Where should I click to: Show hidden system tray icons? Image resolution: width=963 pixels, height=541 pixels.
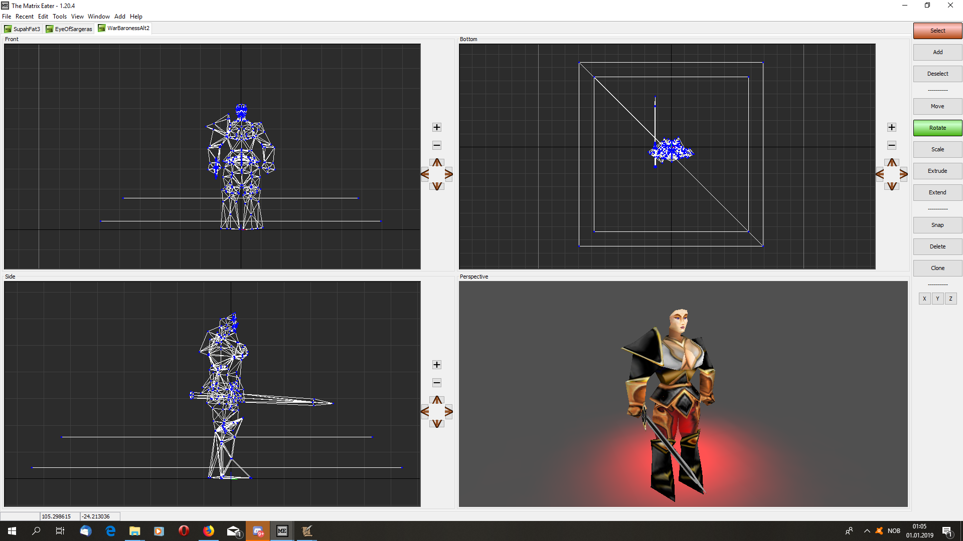pos(867,531)
